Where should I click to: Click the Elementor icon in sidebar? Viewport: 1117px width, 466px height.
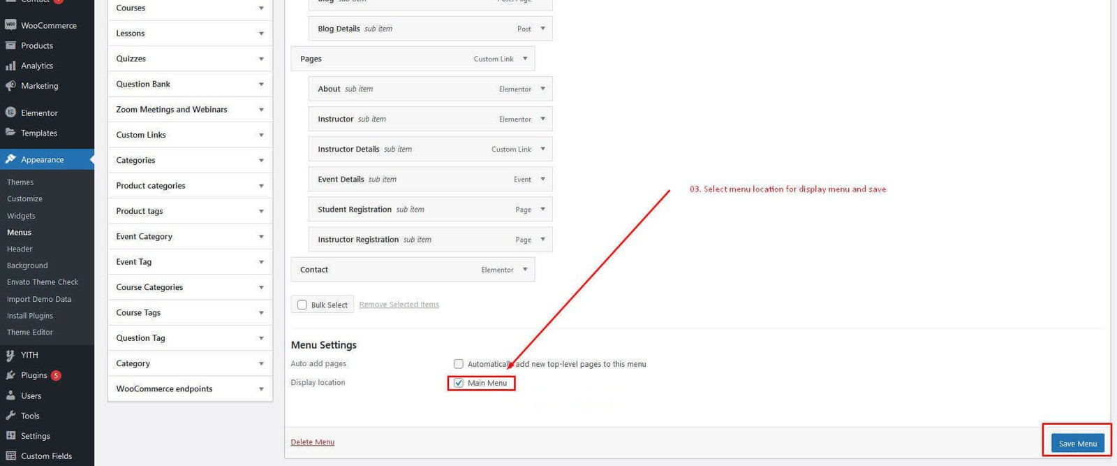[x=10, y=112]
